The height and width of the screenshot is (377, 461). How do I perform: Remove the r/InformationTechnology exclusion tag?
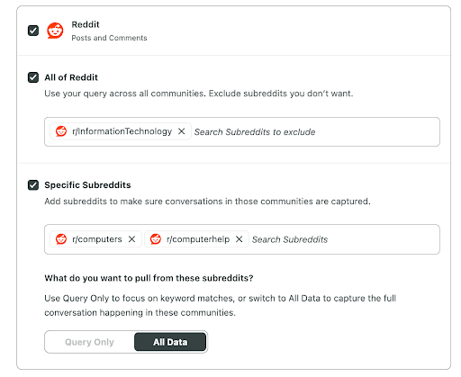point(181,131)
